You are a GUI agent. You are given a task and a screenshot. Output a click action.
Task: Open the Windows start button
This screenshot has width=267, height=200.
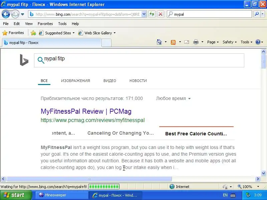16,195
